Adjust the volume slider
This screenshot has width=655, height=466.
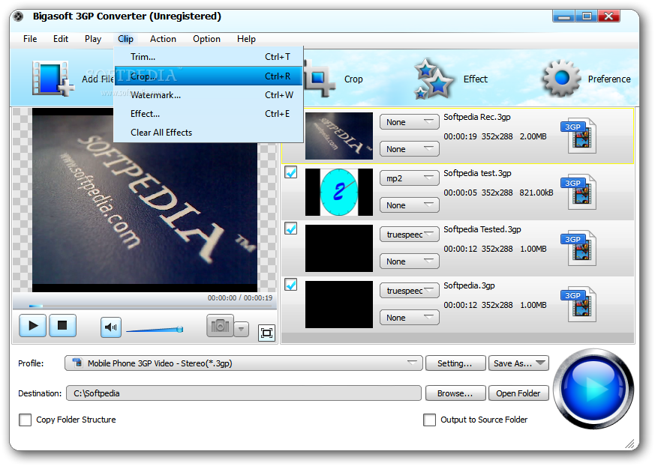point(155,330)
